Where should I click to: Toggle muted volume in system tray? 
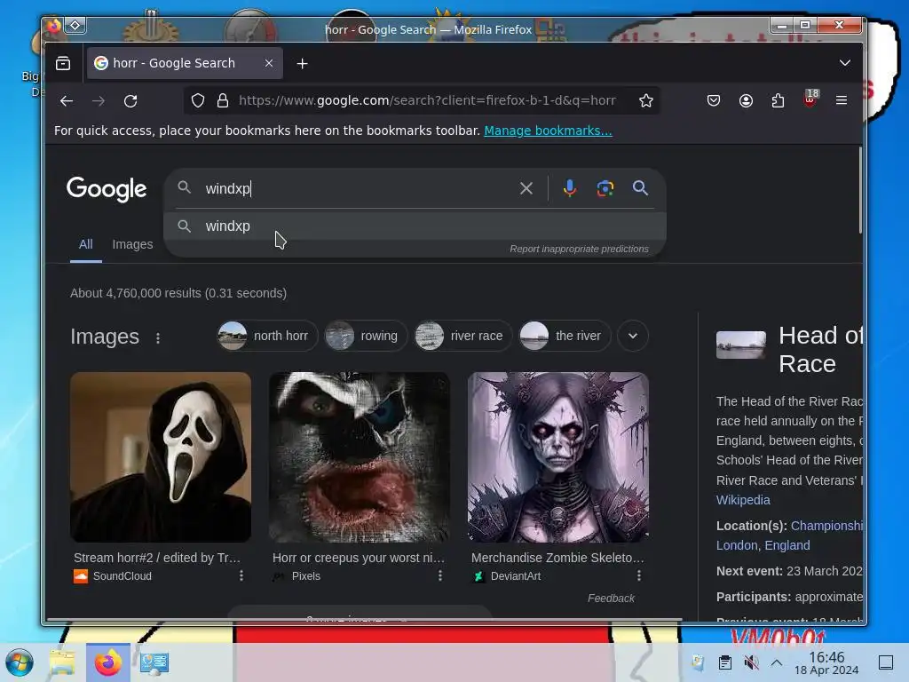(751, 662)
